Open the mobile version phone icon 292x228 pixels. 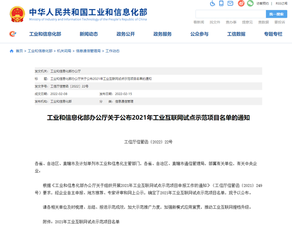click(221, 3)
